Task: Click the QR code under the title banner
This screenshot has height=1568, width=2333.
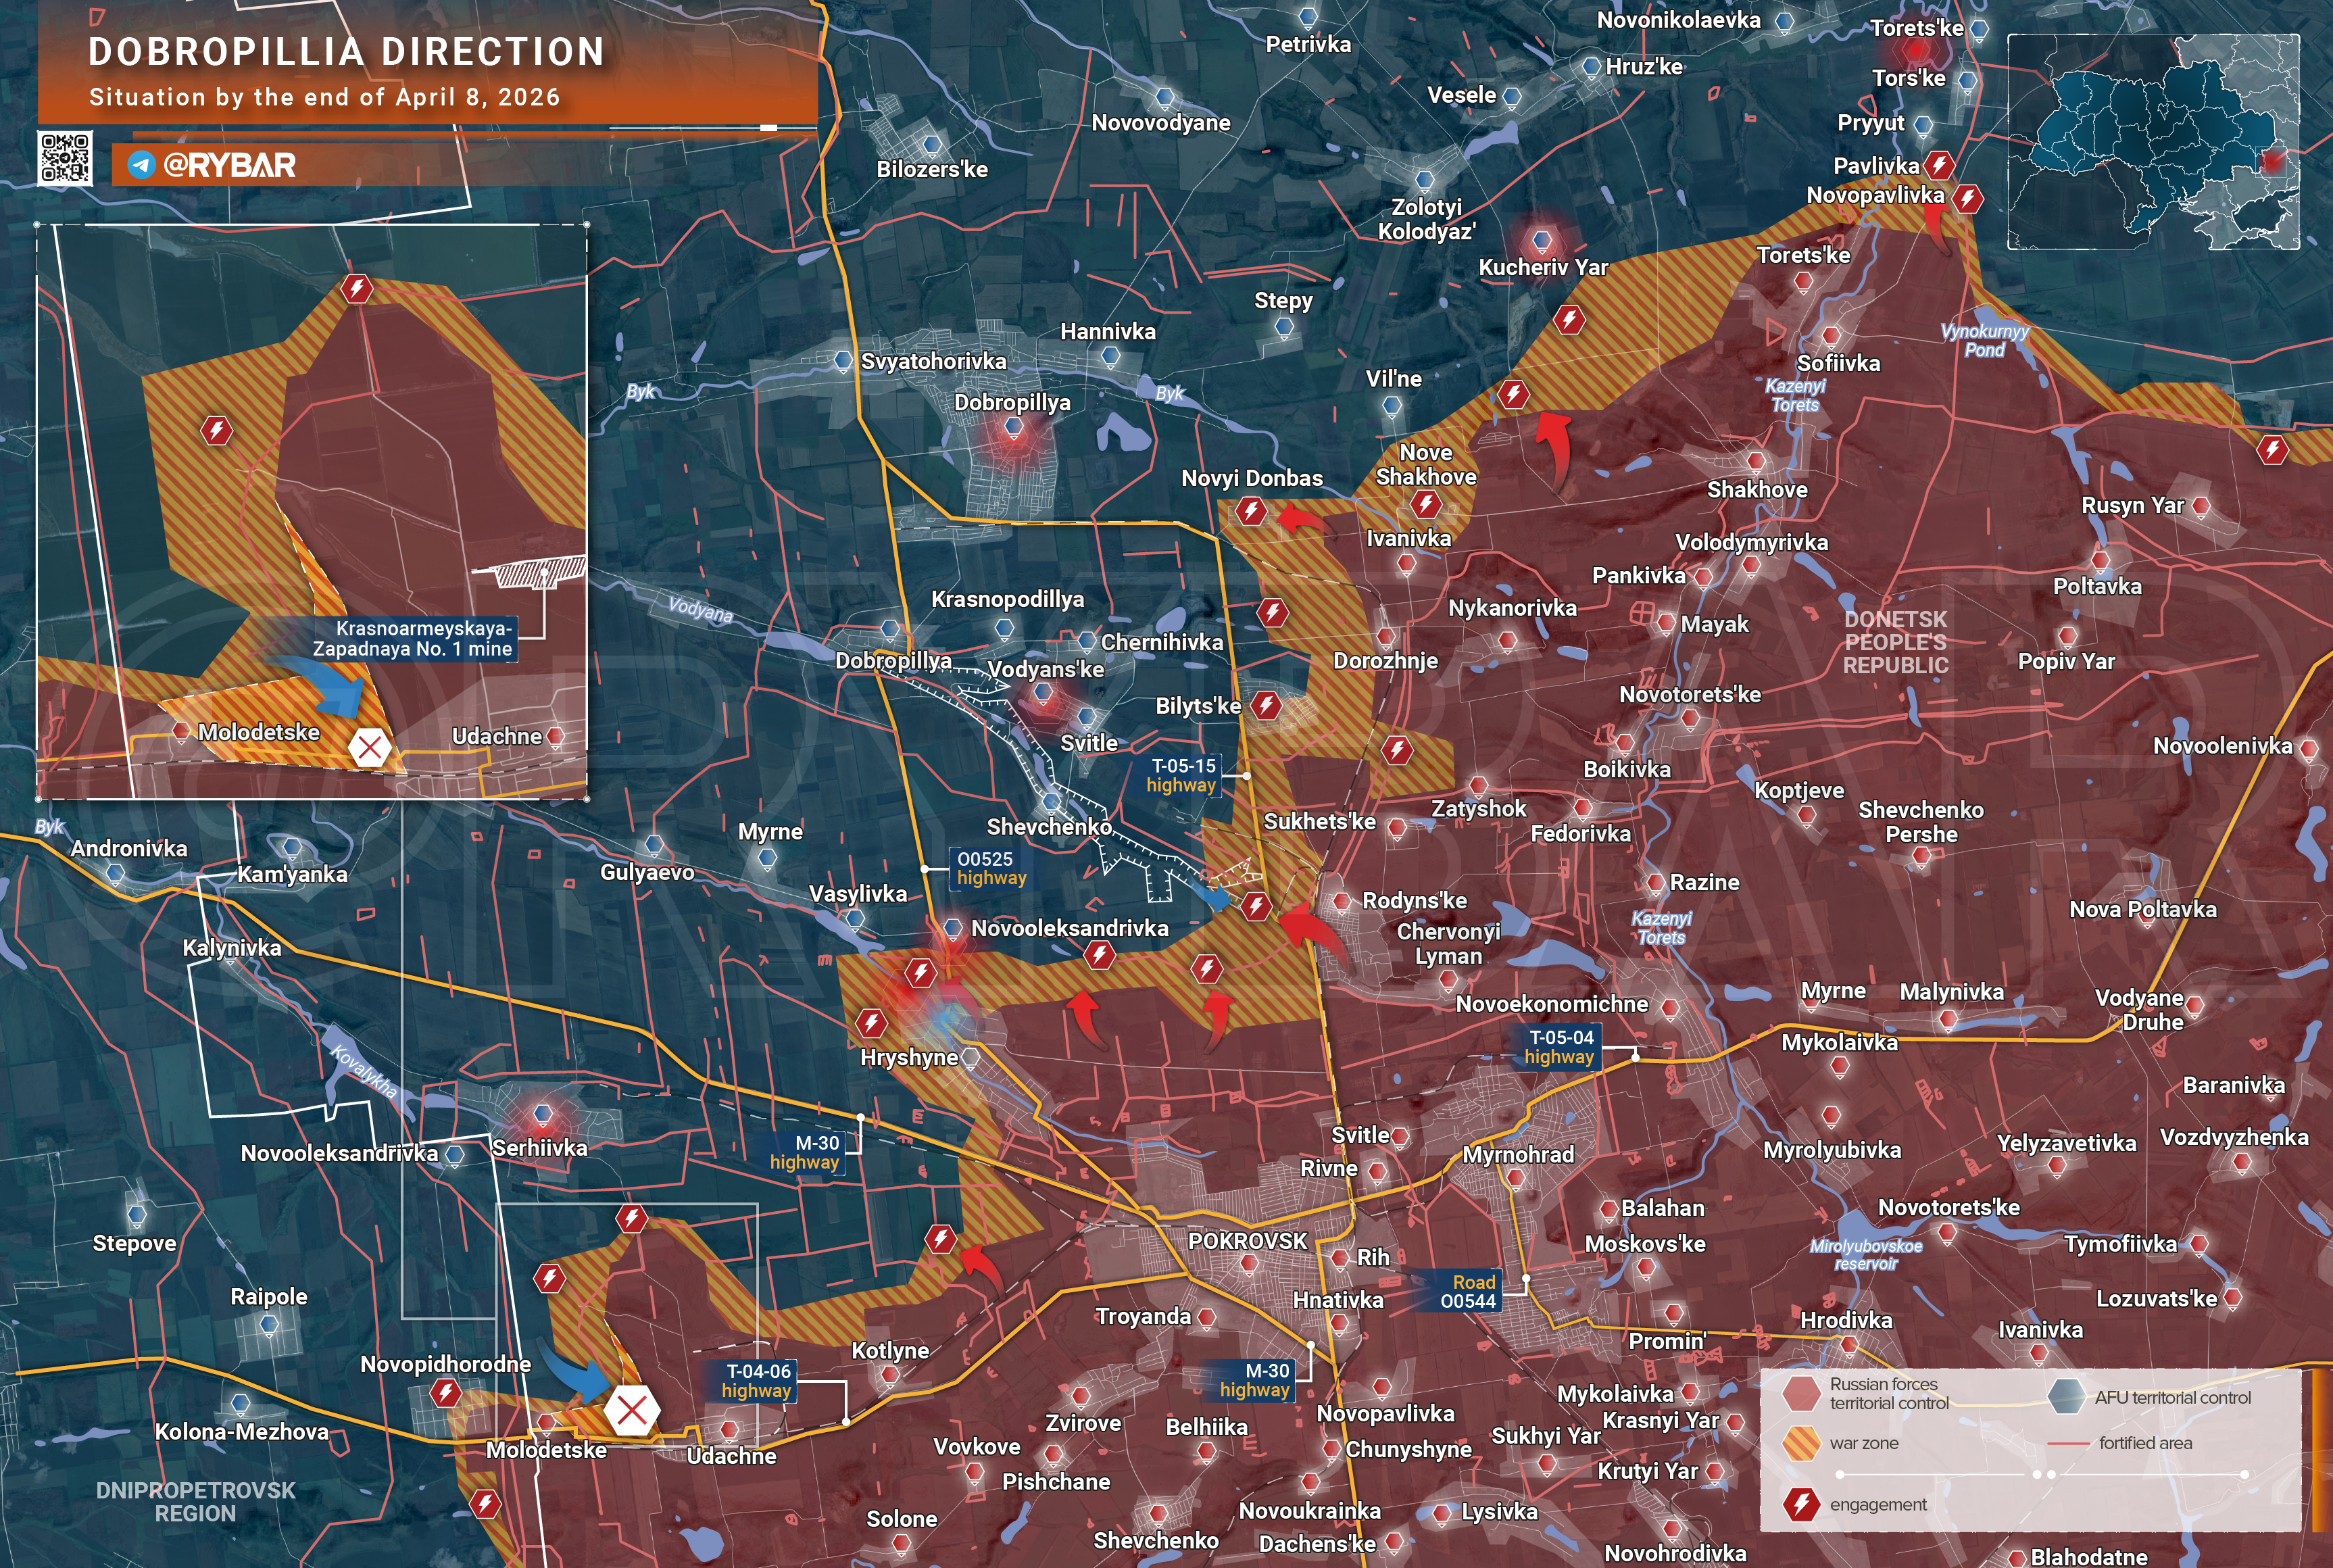Action: (x=65, y=158)
